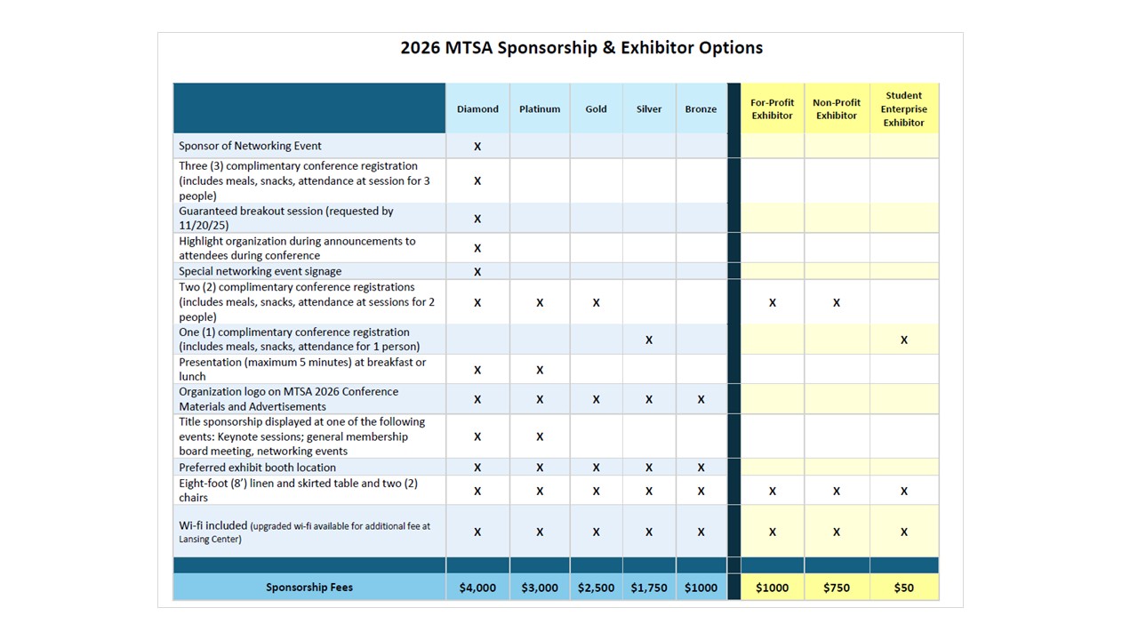Select the Non-Profit Exhibitor header cell
Screen dimensions: 1138x640
point(837,109)
